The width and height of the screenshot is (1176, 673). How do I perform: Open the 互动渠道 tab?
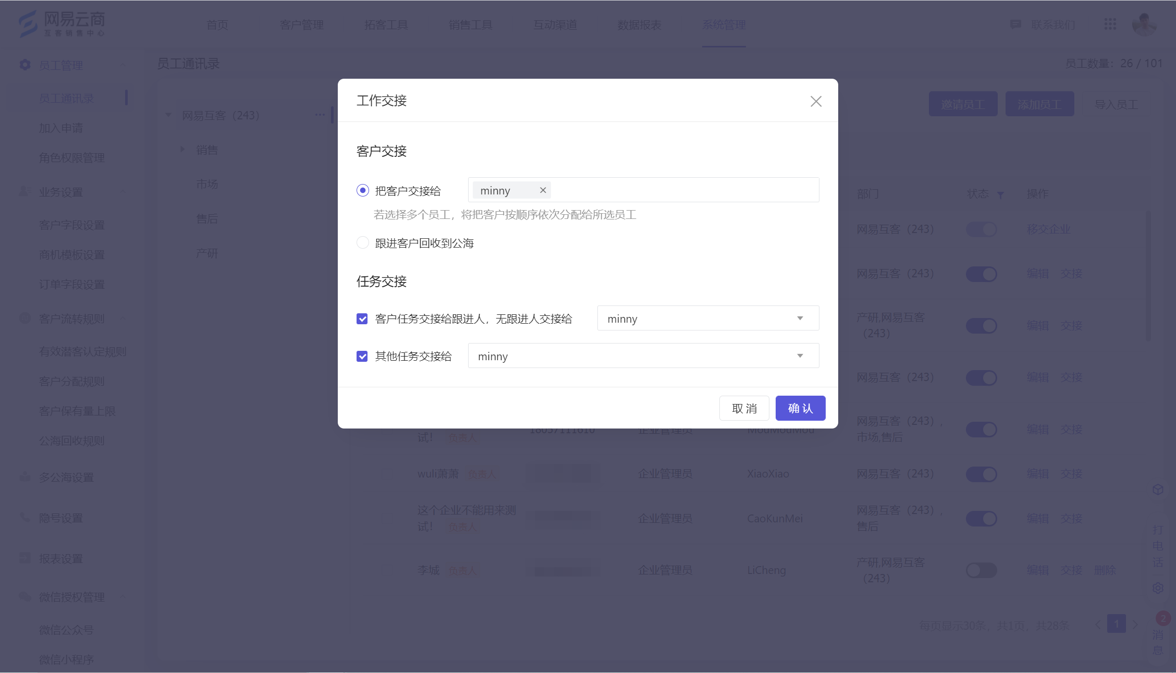(555, 25)
